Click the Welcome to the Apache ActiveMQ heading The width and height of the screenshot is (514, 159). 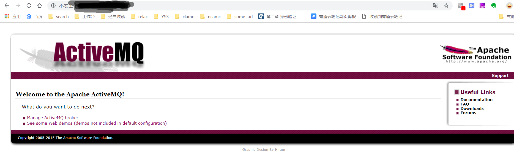[70, 94]
